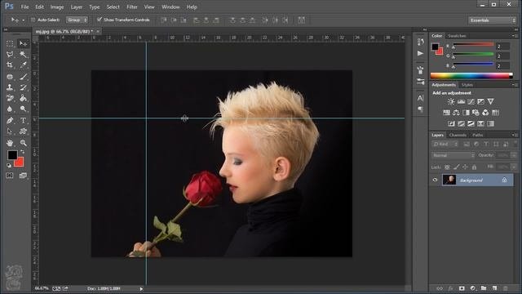522x294 pixels.
Task: Create a new layer icon
Action: [x=494, y=288]
